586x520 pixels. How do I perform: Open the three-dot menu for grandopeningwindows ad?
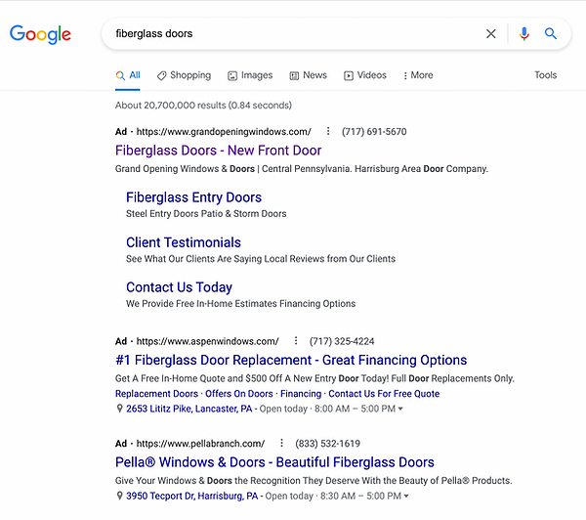[x=328, y=131]
